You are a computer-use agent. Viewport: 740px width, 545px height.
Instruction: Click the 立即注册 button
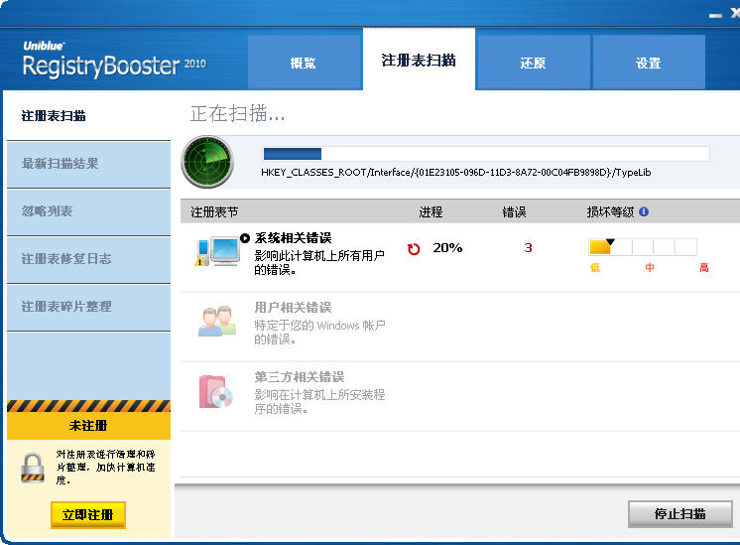tap(88, 515)
